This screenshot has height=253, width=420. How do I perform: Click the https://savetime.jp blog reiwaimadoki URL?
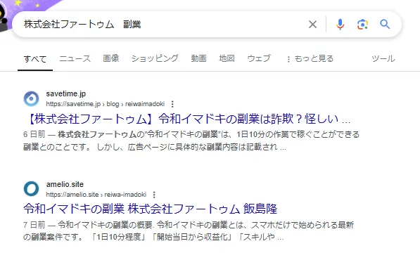tap(106, 104)
